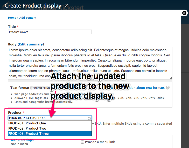Click the Product field label

tap(15, 112)
